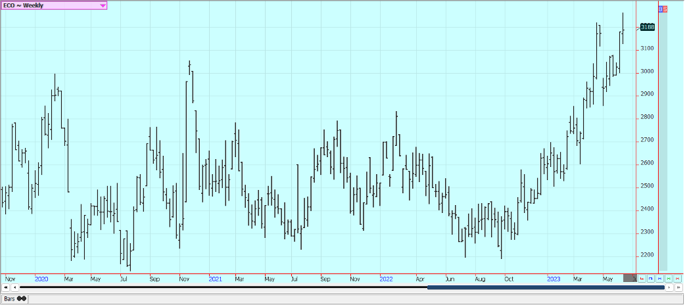This screenshot has width=685, height=305.
Task: Click the 2600 label on the price axis
Action: tap(647, 164)
